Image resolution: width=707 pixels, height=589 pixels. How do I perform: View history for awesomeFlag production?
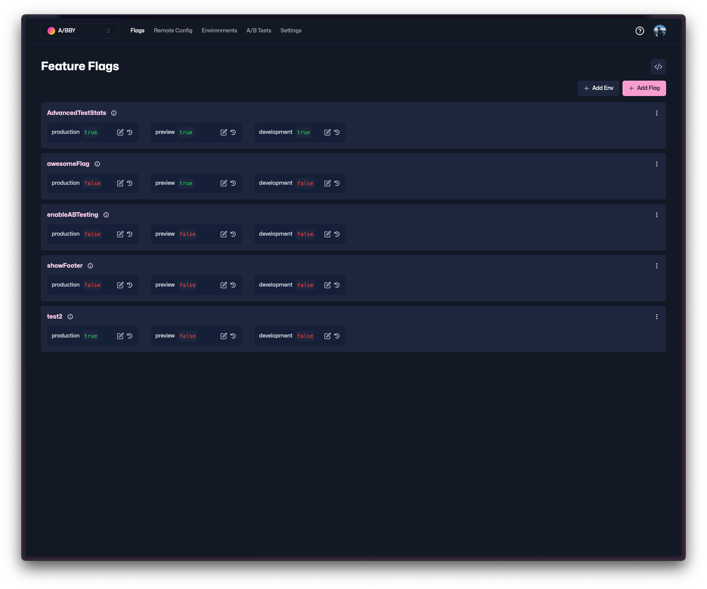tap(130, 183)
